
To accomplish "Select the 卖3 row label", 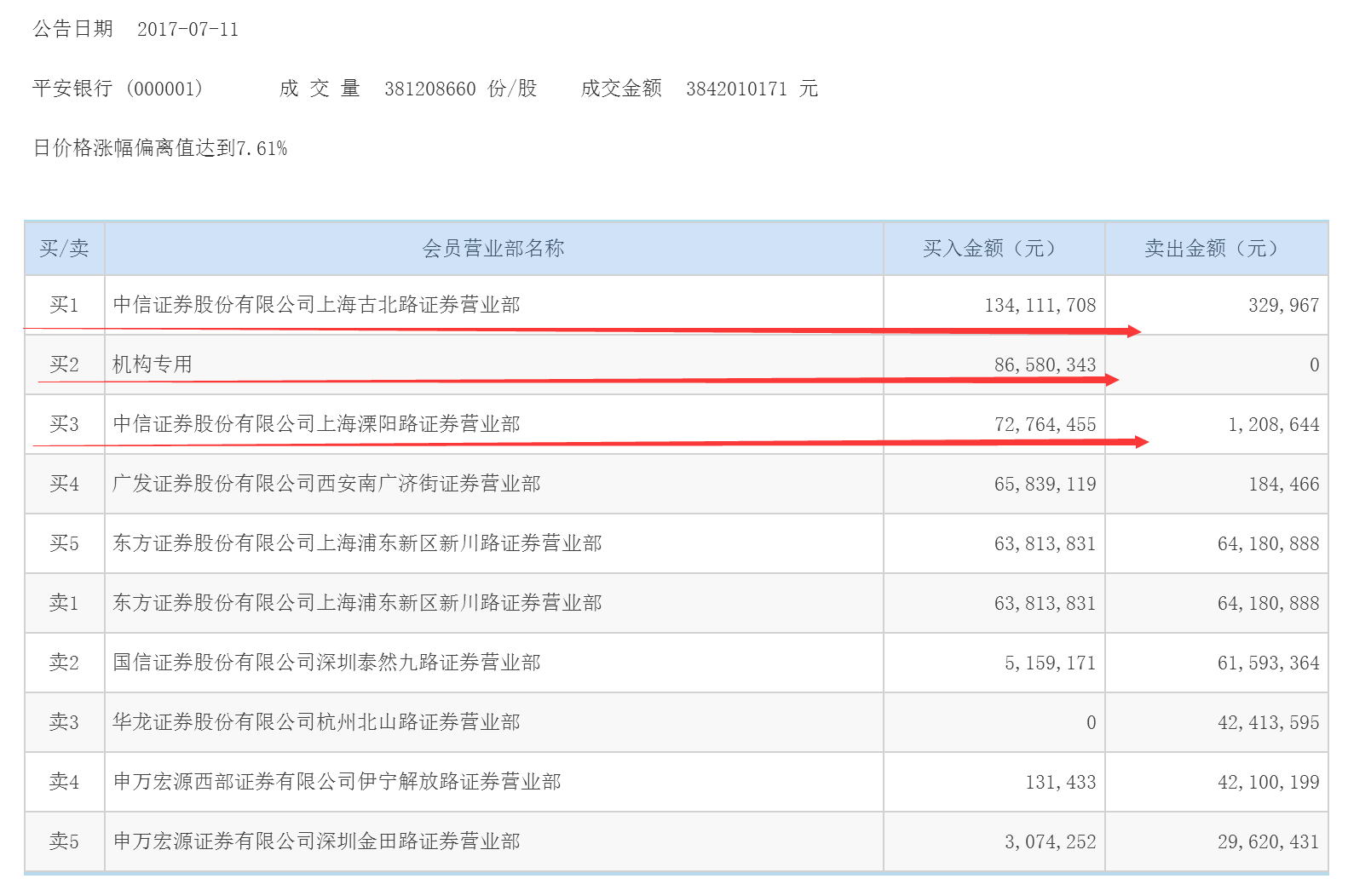I will [64, 722].
